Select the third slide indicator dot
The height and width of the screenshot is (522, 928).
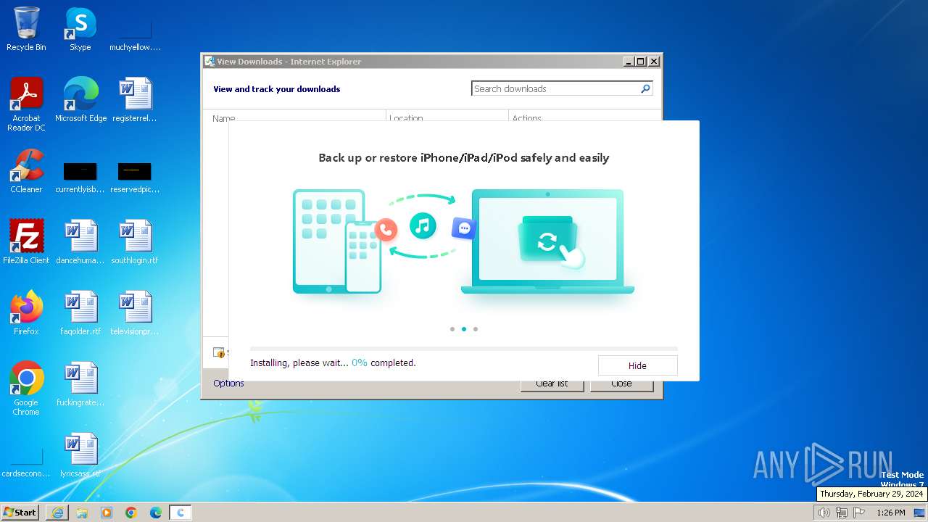476,329
